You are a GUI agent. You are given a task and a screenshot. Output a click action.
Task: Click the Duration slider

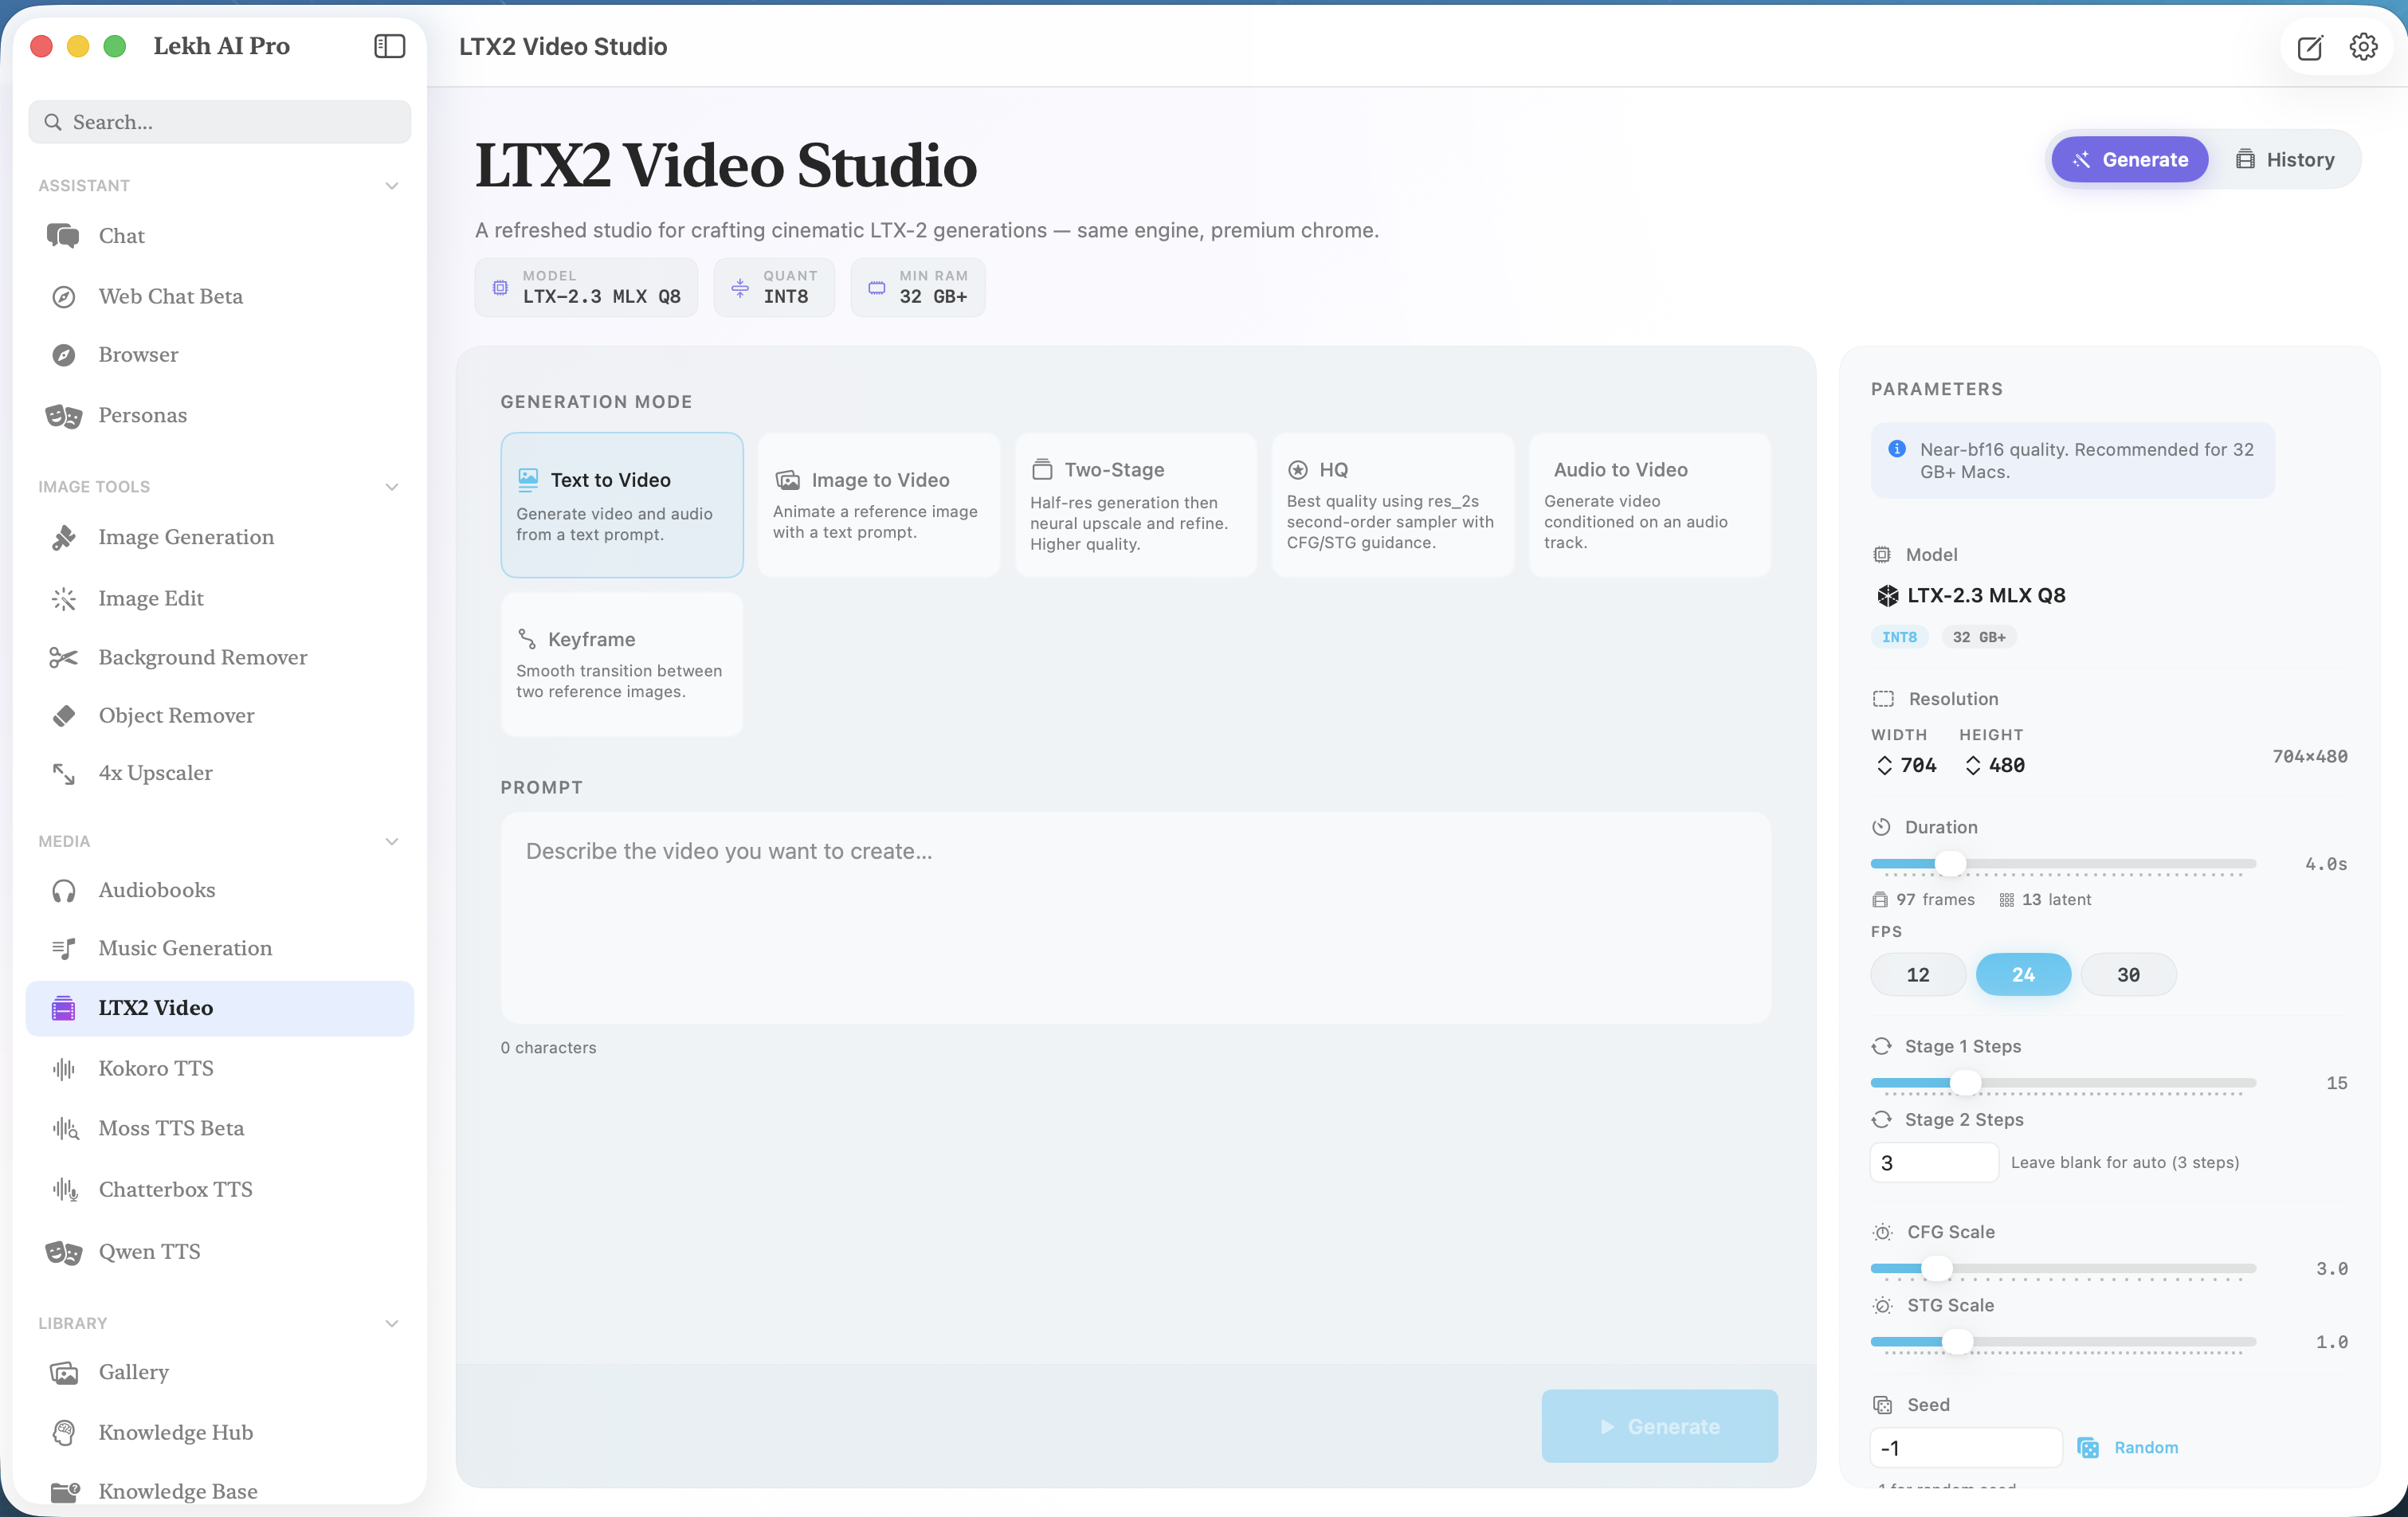(x=2063, y=864)
